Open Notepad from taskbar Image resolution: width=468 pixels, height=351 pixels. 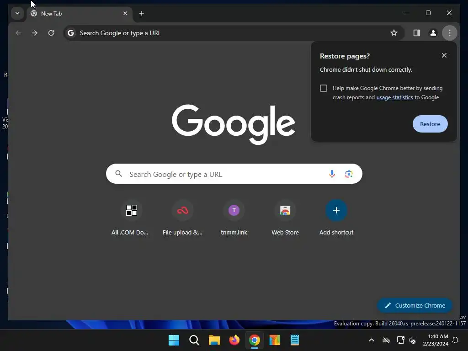coord(295,340)
